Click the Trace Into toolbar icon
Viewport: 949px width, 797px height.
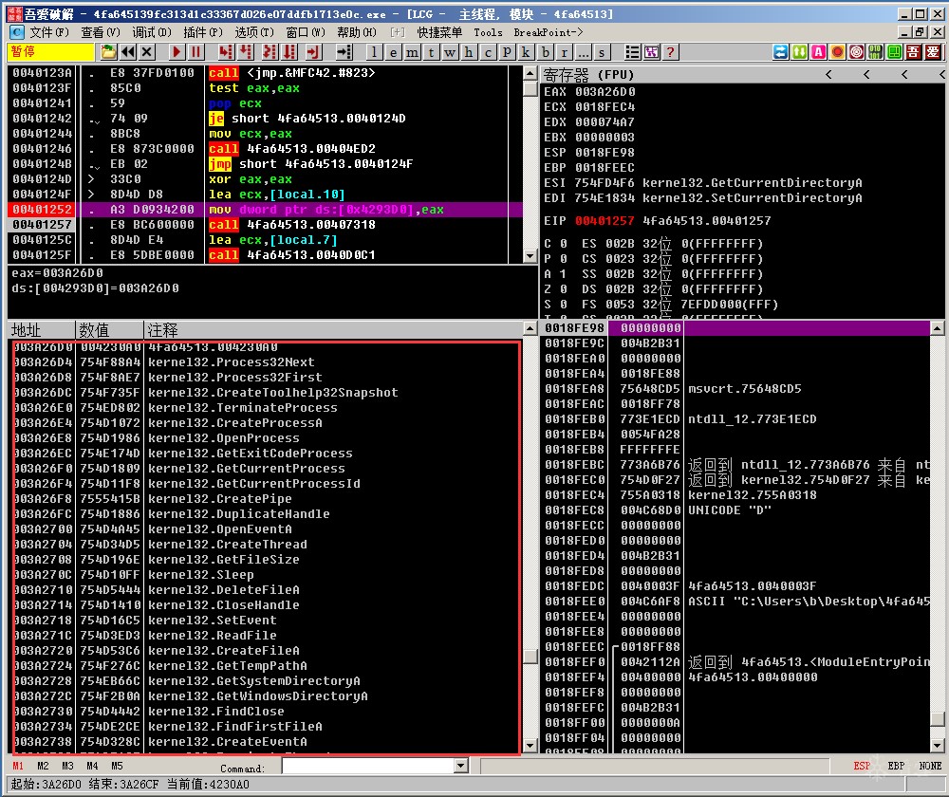point(270,52)
